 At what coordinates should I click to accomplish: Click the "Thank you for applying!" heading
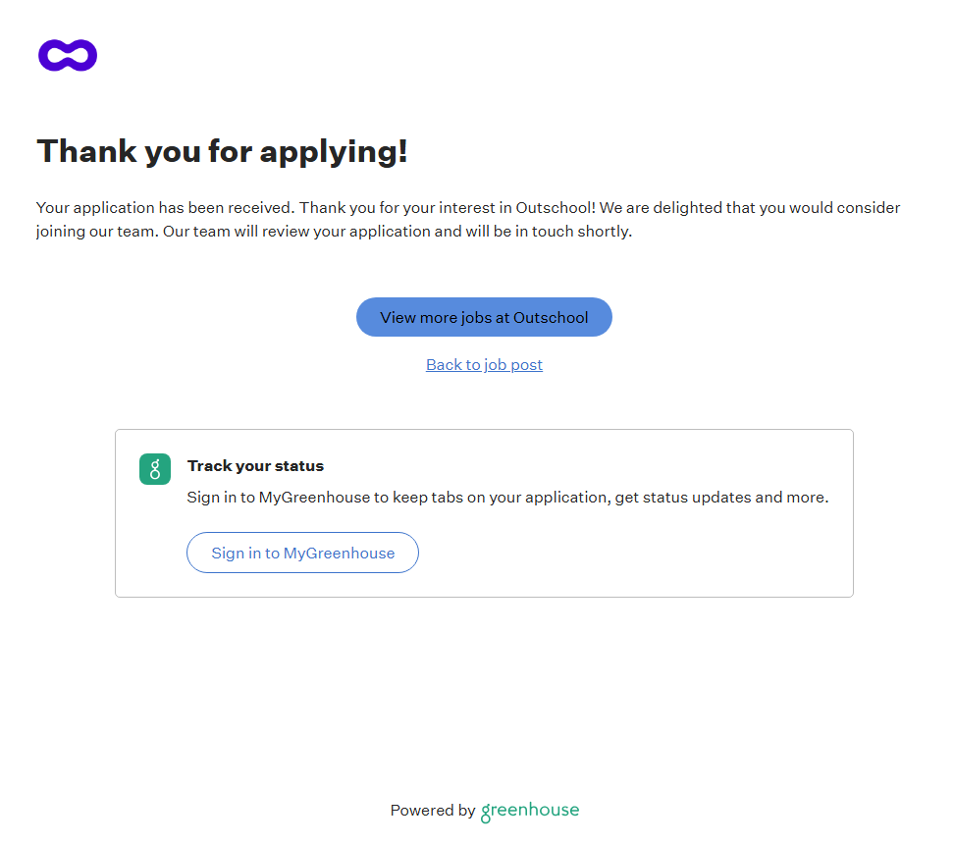click(x=222, y=151)
